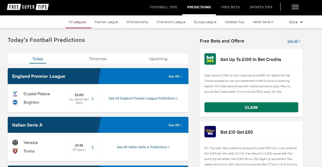
Task: Select the Carabao Cup tab
Action: coord(234,22)
